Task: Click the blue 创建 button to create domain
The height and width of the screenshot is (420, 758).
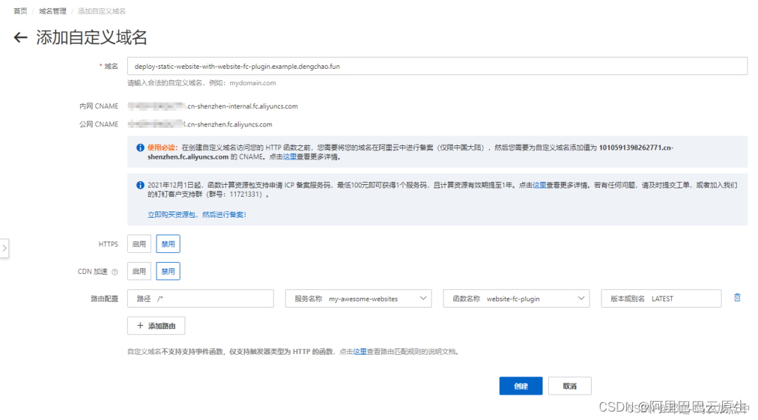Action: (520, 386)
